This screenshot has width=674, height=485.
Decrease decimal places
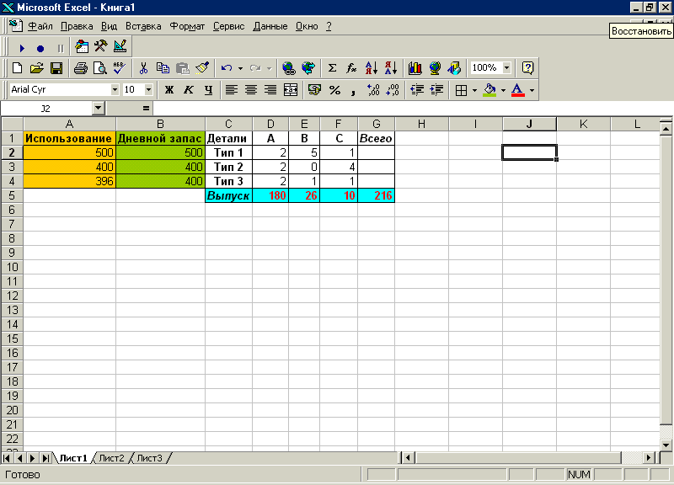(x=393, y=90)
